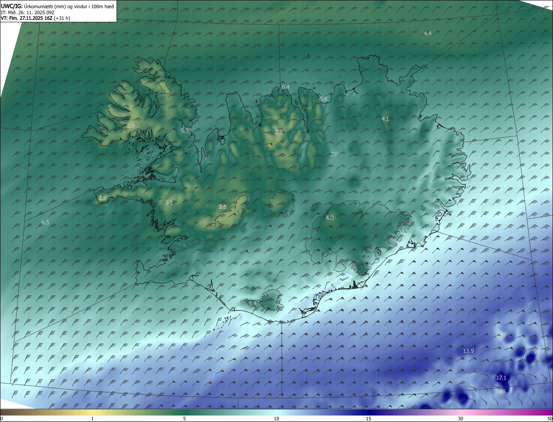This screenshot has width=553, height=422.
Task: Click the 17.1 value on the dark blue cell
Action: coord(501,378)
